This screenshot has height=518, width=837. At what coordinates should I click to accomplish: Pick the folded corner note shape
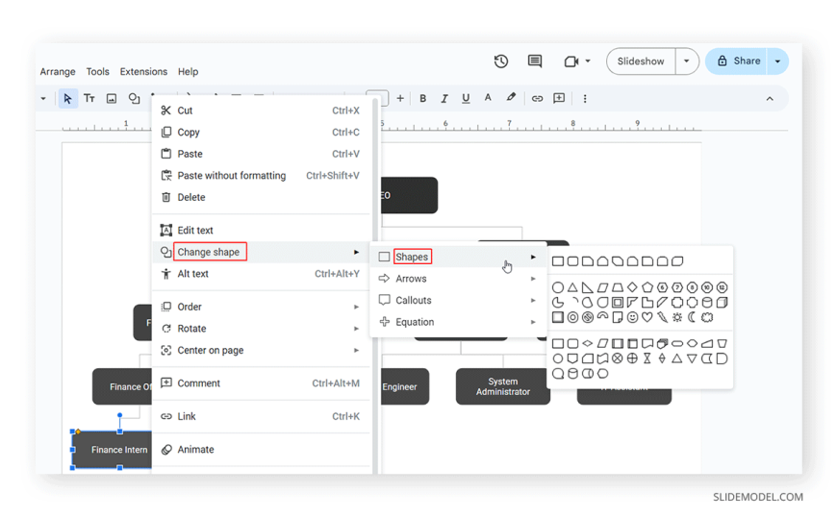[x=618, y=317]
